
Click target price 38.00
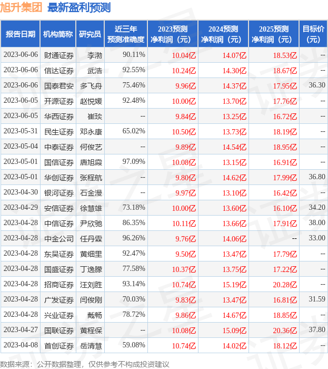coord(317,223)
